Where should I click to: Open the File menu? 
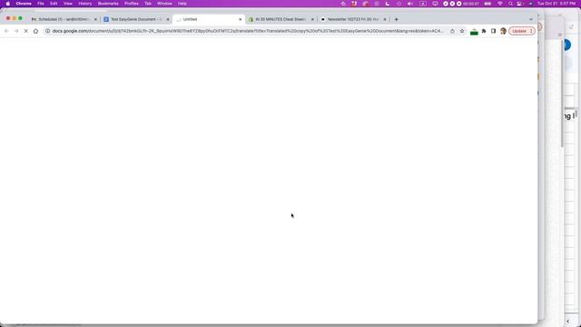(x=41, y=4)
